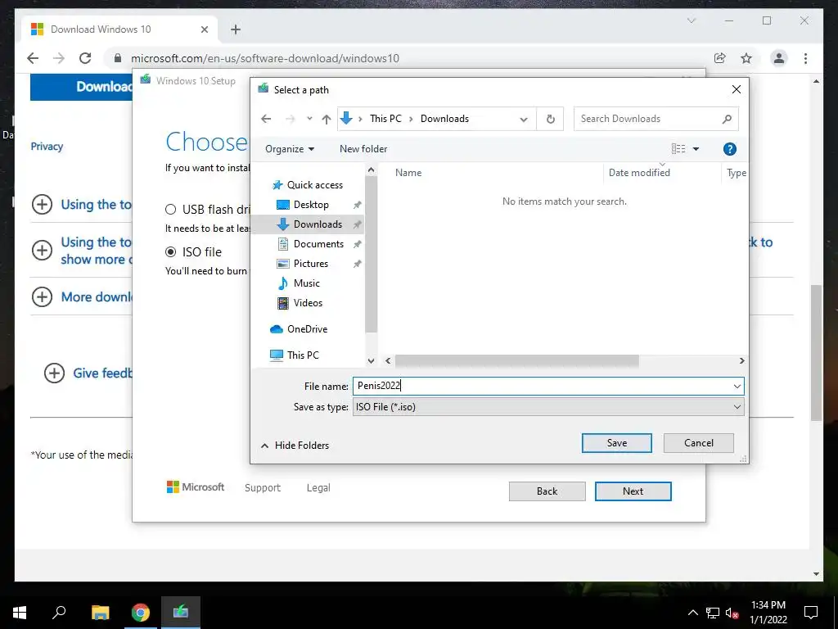
Task: Expand address bar previous locations dropdown
Action: tap(524, 120)
